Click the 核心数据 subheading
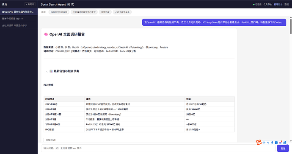The width and height of the screenshot is (292, 154). pos(48,85)
